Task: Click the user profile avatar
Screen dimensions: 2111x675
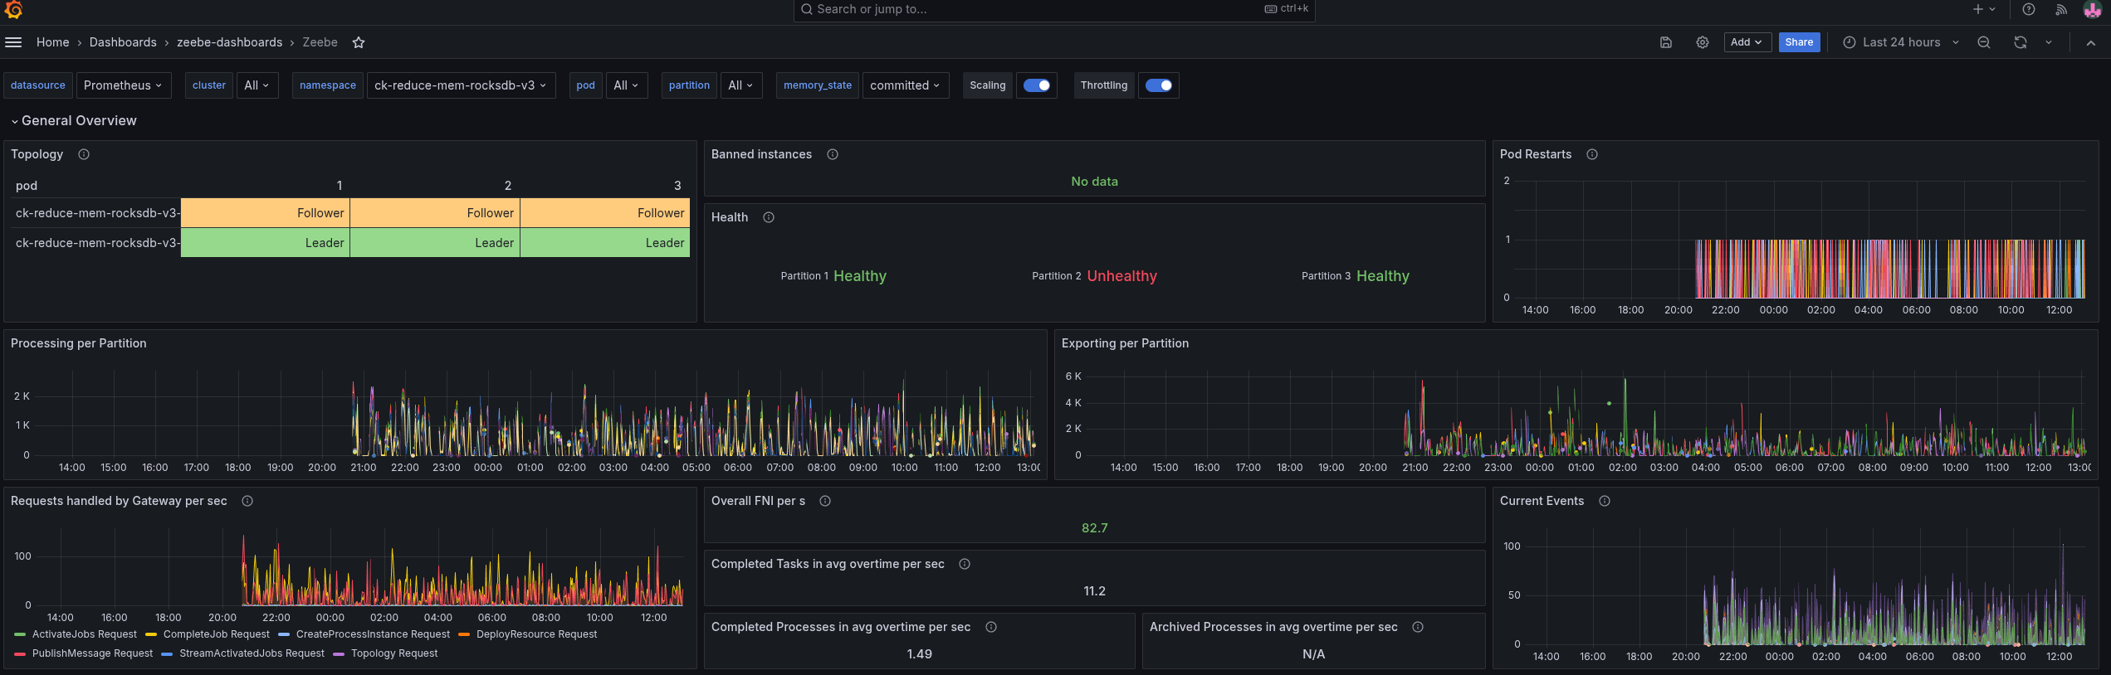Action: [2092, 9]
